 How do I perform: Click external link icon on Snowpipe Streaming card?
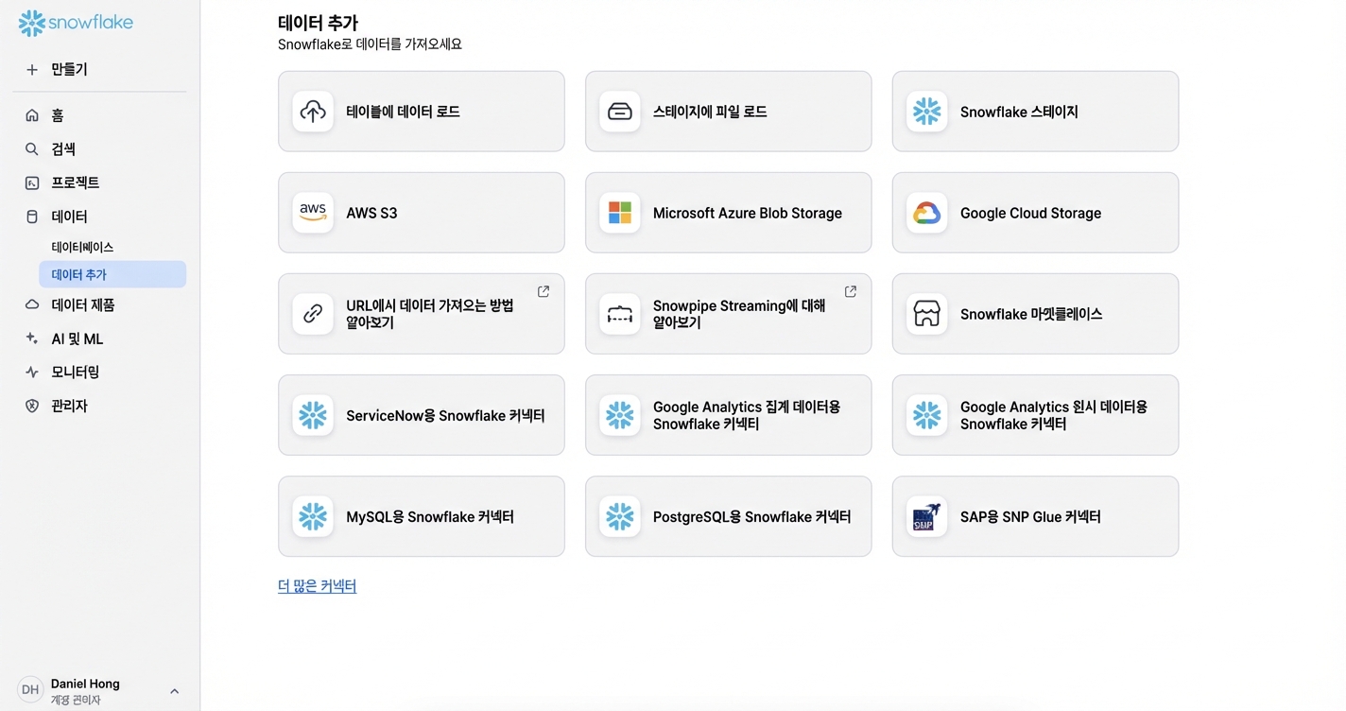click(x=851, y=291)
